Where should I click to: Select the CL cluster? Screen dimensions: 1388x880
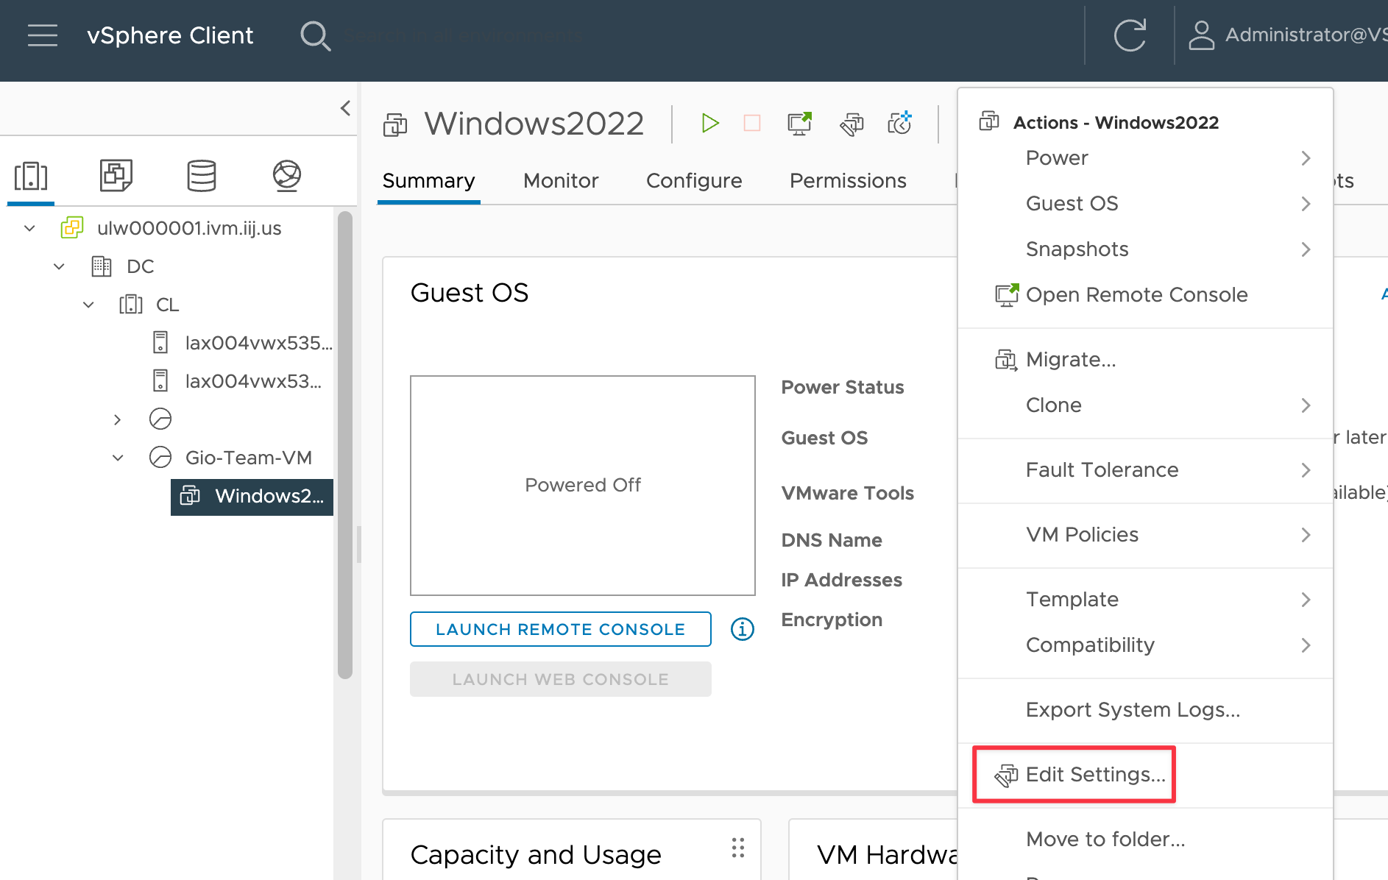[x=167, y=305]
